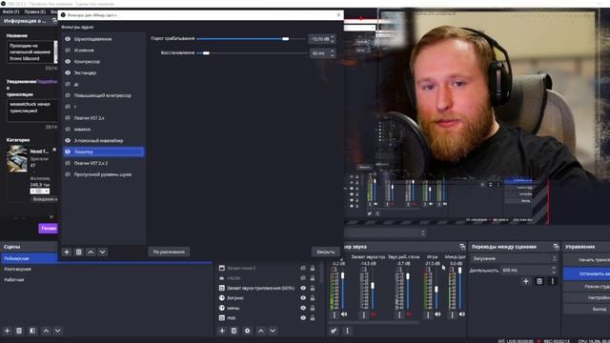Remove selected scene with trash icon

[x=19, y=331]
